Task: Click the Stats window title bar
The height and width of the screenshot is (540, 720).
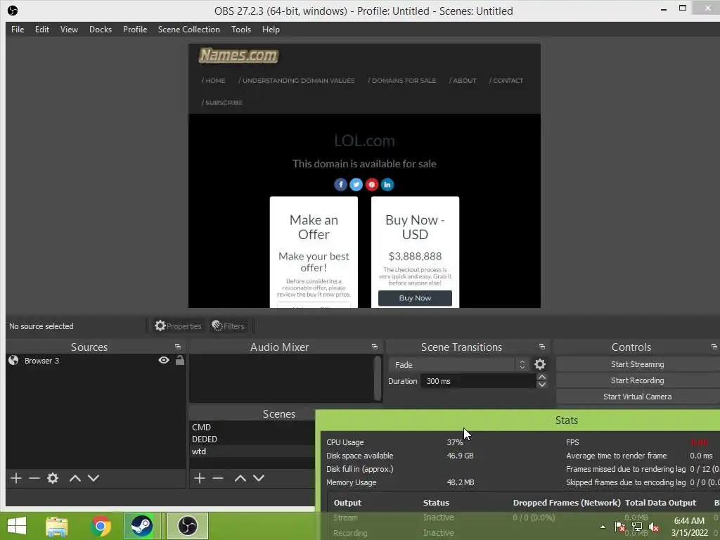Action: coord(518,420)
